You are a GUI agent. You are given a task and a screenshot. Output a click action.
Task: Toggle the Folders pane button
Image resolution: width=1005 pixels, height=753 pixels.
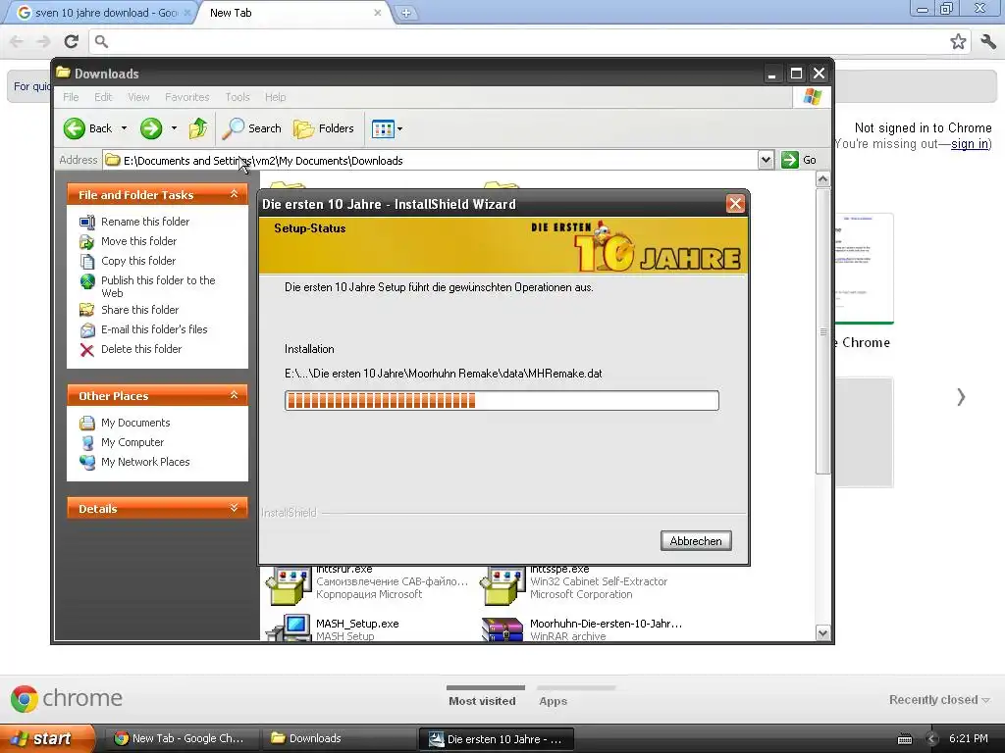coord(324,128)
